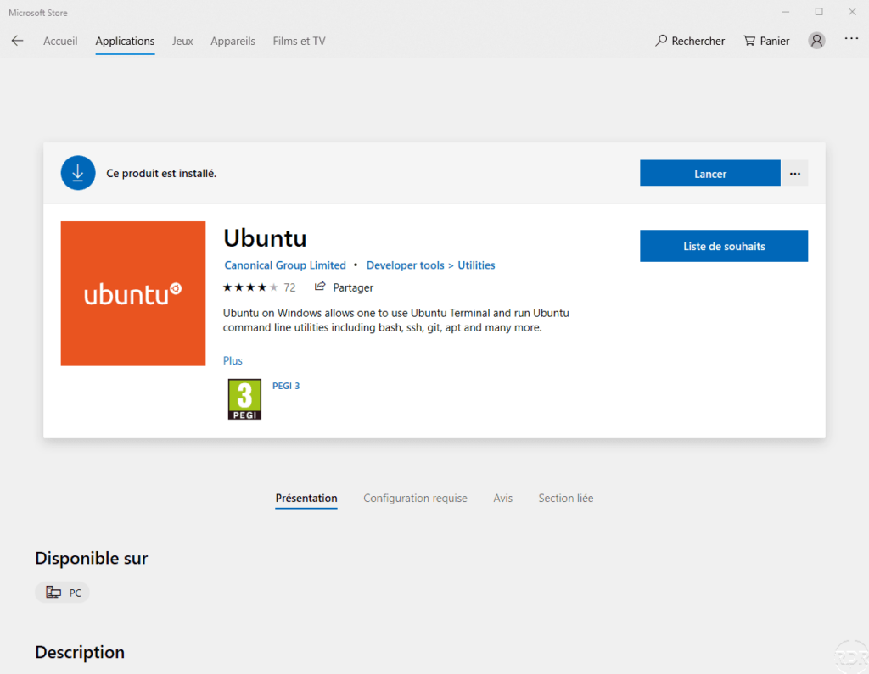Switch to the Jeux tab
869x674 pixels.
182,41
